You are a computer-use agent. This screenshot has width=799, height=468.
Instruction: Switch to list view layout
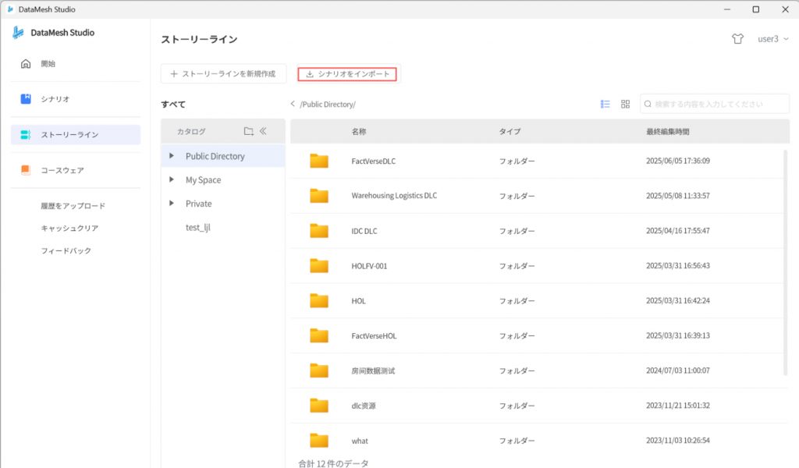[605, 104]
